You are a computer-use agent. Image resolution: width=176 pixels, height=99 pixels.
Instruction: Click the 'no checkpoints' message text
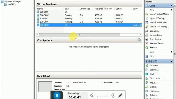coord(89,47)
